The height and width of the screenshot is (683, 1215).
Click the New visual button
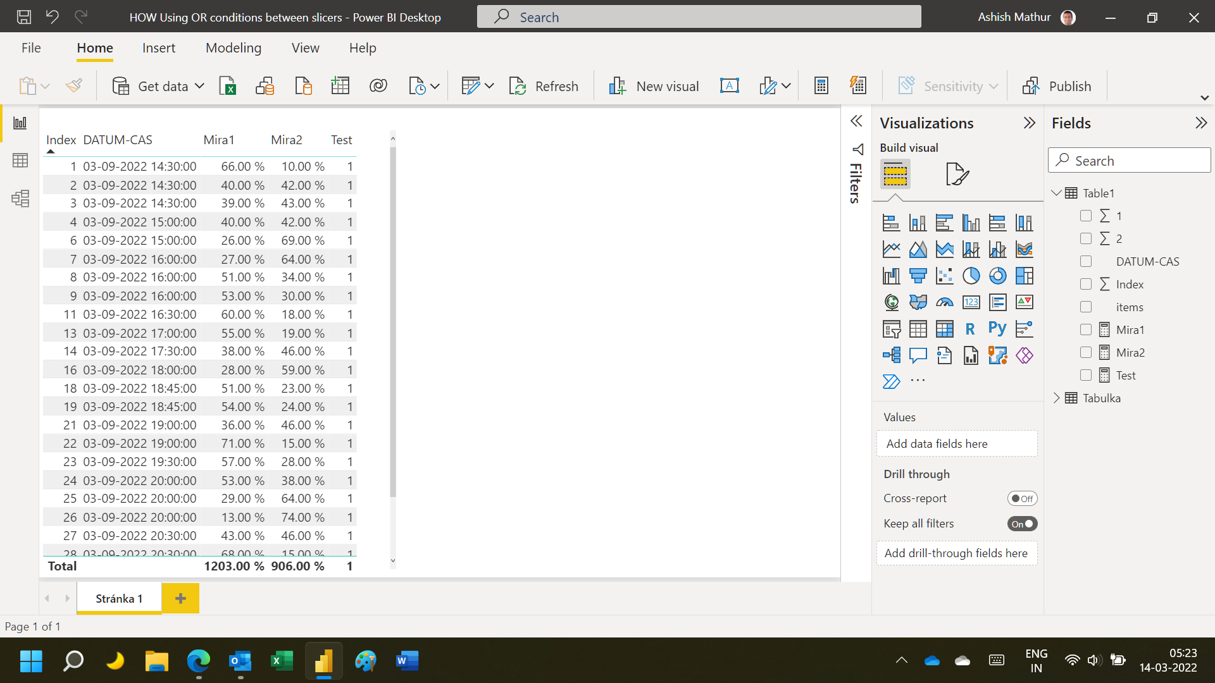coord(654,86)
